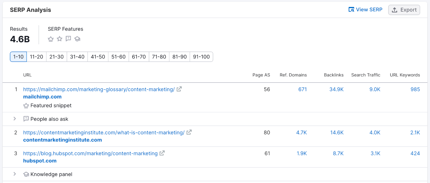This screenshot has height=183, width=430.
Task: Open mailchimp URL external link icon
Action: coord(179,89)
